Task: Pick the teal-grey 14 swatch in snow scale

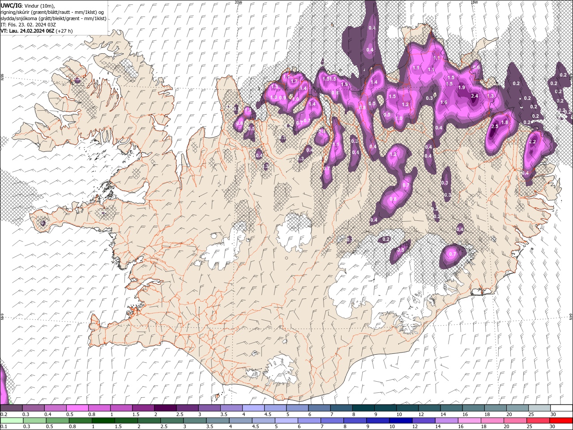Action: [x=452, y=408]
